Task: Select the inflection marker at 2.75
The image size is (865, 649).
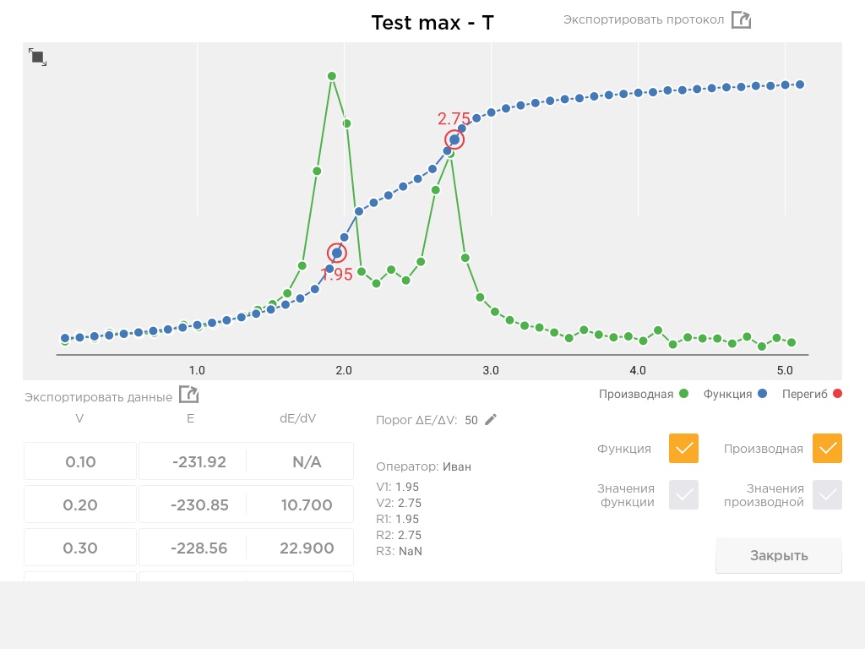Action: (x=454, y=139)
